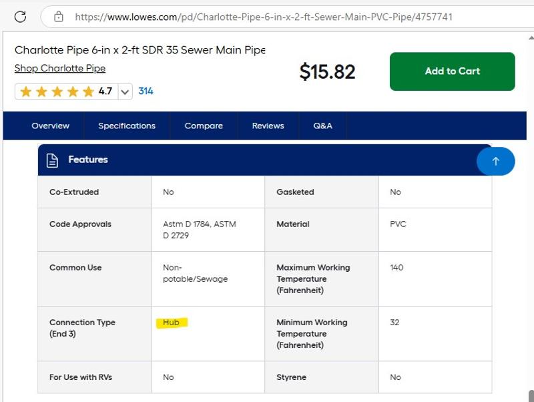Click the browser reload icon

click(x=21, y=16)
